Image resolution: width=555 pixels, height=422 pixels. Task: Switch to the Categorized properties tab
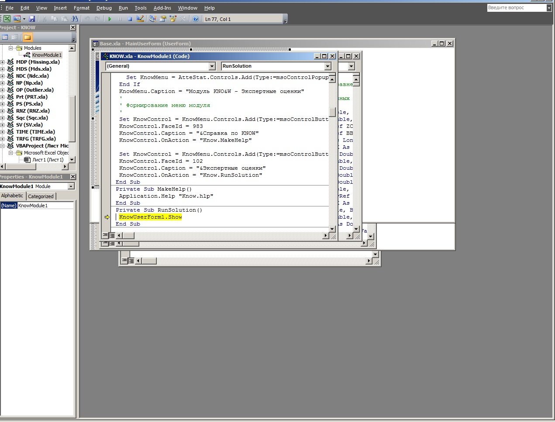pyautogui.click(x=41, y=196)
